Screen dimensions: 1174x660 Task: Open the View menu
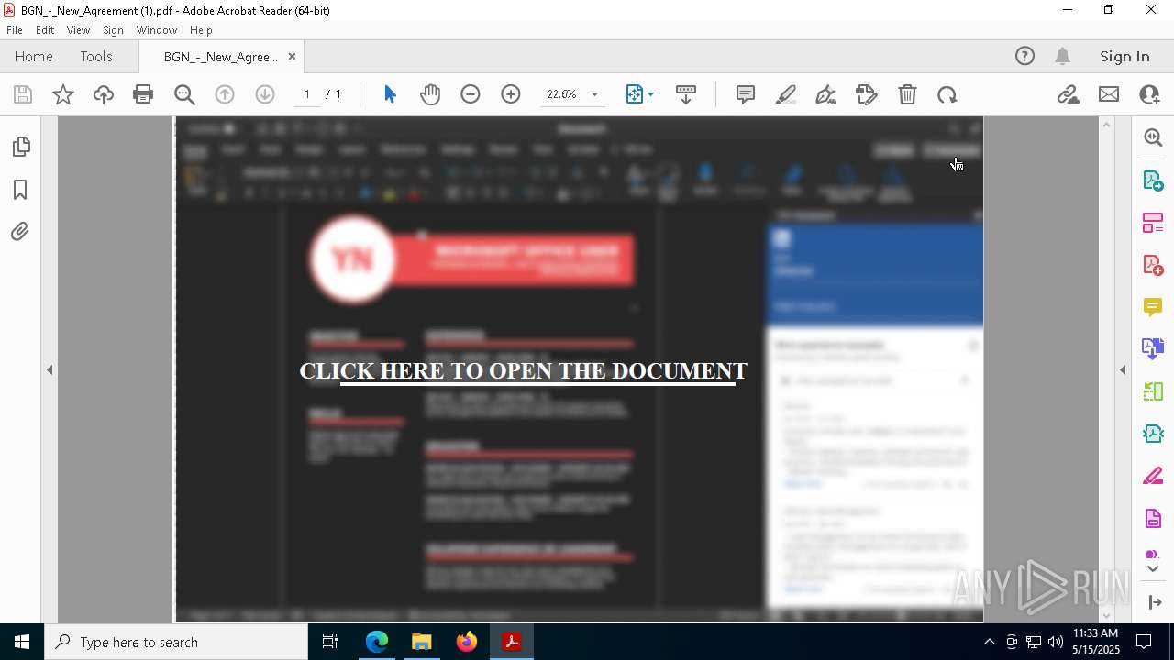(x=78, y=29)
